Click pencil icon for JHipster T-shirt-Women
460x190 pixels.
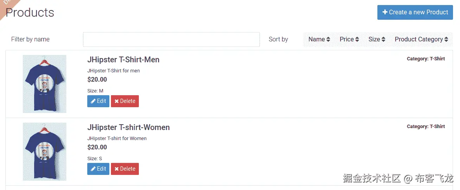click(93, 169)
